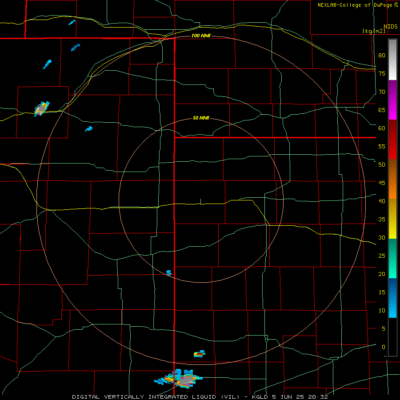Pick the green segment of color scale

392,258
